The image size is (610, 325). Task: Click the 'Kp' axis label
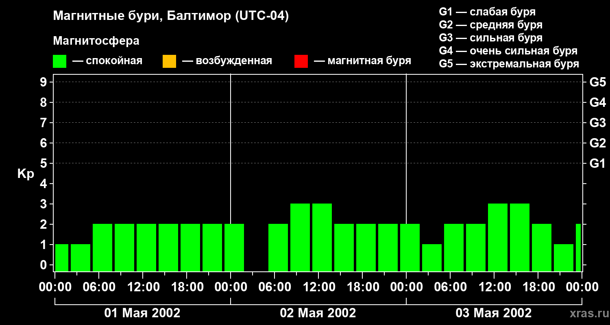26,174
